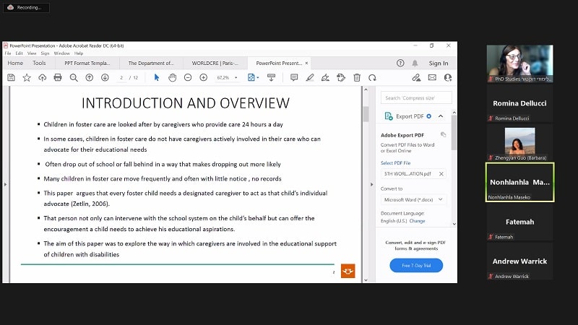
Task: Click the Save file icon
Action: [11, 77]
